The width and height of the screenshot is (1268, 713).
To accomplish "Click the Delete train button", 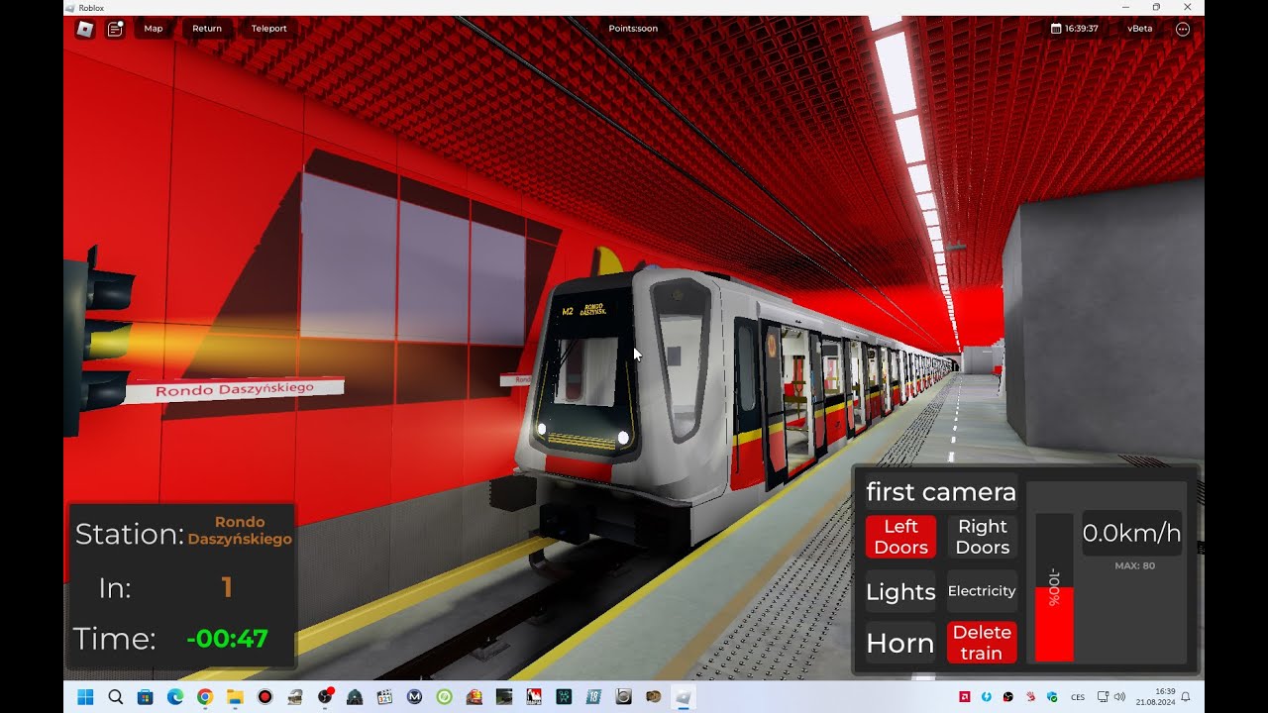I will [x=982, y=643].
